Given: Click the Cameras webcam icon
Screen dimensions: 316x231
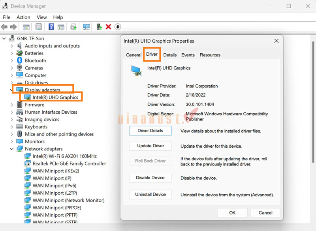Looking at the screenshot, I should click(19, 68).
